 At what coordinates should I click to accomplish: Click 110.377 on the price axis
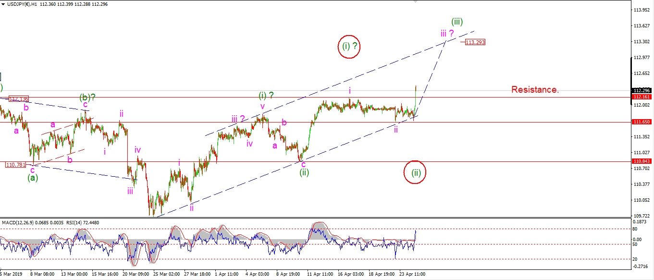click(642, 184)
